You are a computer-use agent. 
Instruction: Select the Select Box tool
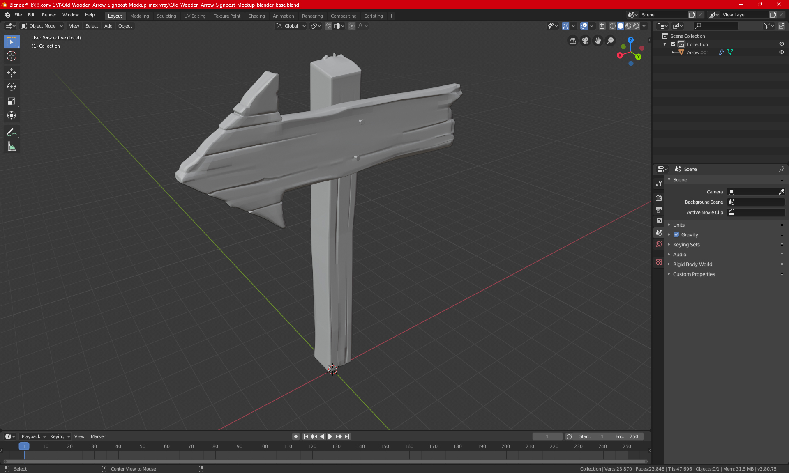12,42
